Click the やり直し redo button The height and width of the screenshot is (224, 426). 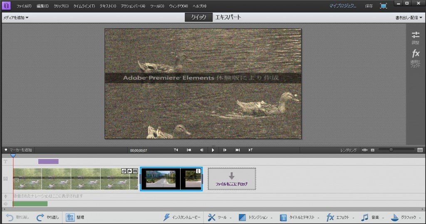(x=48, y=217)
